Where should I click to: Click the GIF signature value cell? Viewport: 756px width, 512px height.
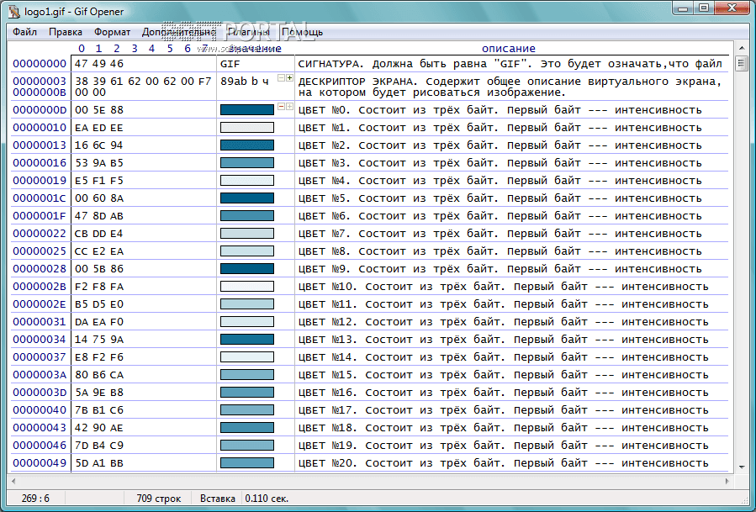(x=230, y=64)
